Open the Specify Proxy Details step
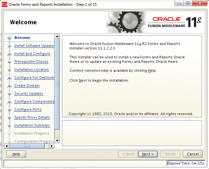The image size is (209, 169). click(x=32, y=118)
